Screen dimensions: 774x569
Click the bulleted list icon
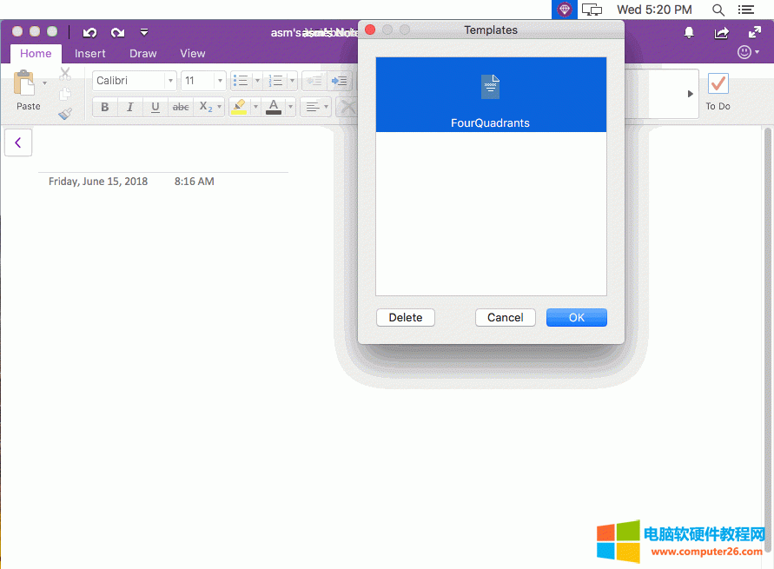[x=241, y=81]
